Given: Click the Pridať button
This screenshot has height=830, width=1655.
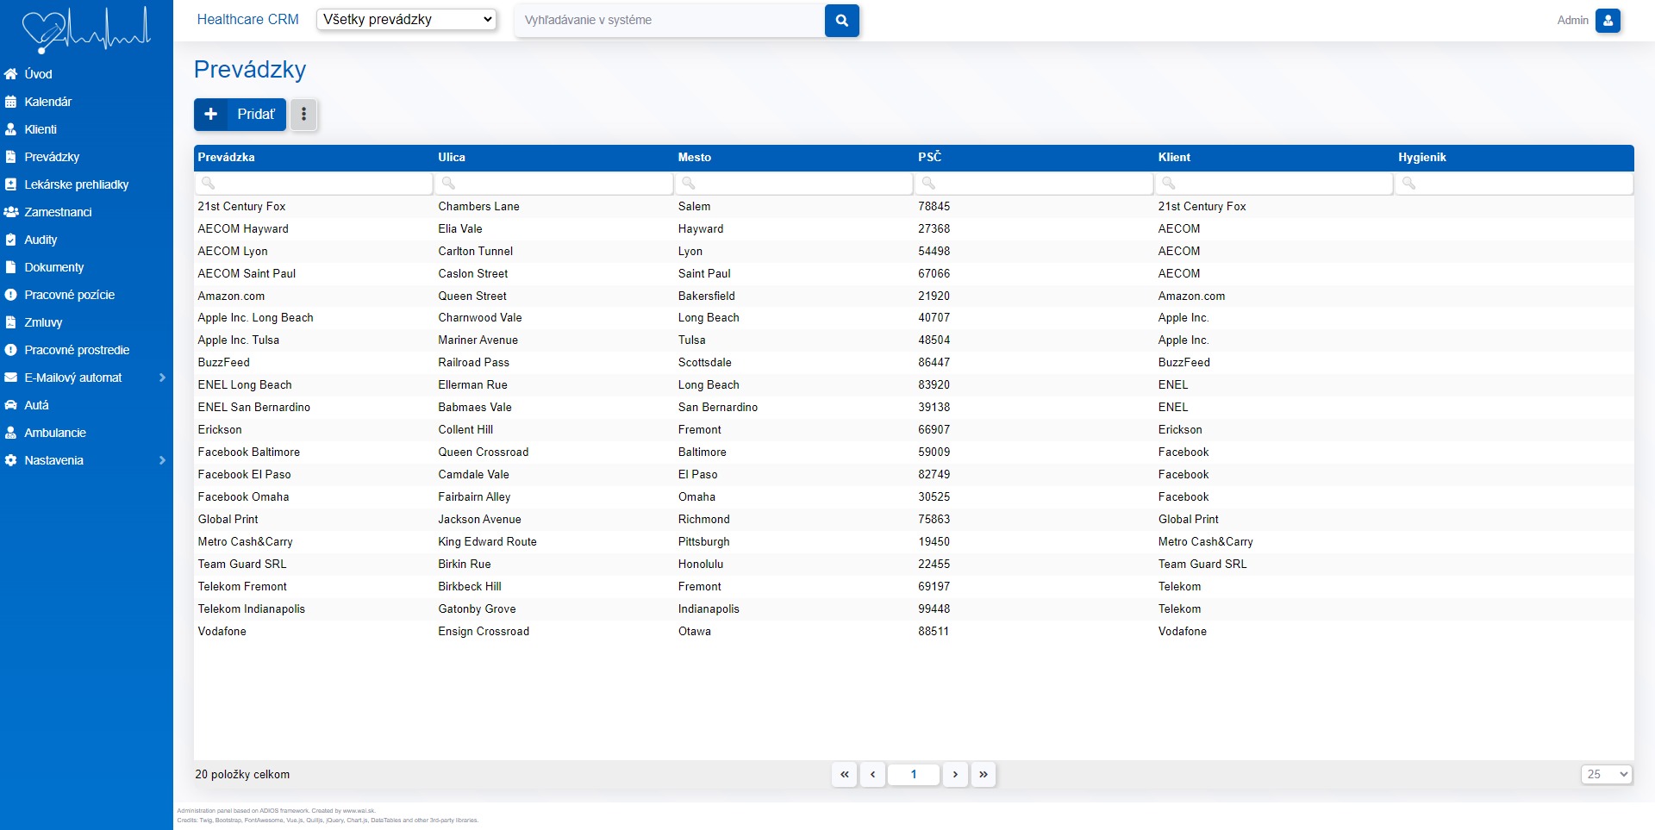Looking at the screenshot, I should point(240,115).
